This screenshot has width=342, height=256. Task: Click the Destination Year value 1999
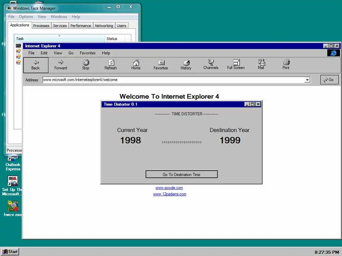pyautogui.click(x=230, y=140)
